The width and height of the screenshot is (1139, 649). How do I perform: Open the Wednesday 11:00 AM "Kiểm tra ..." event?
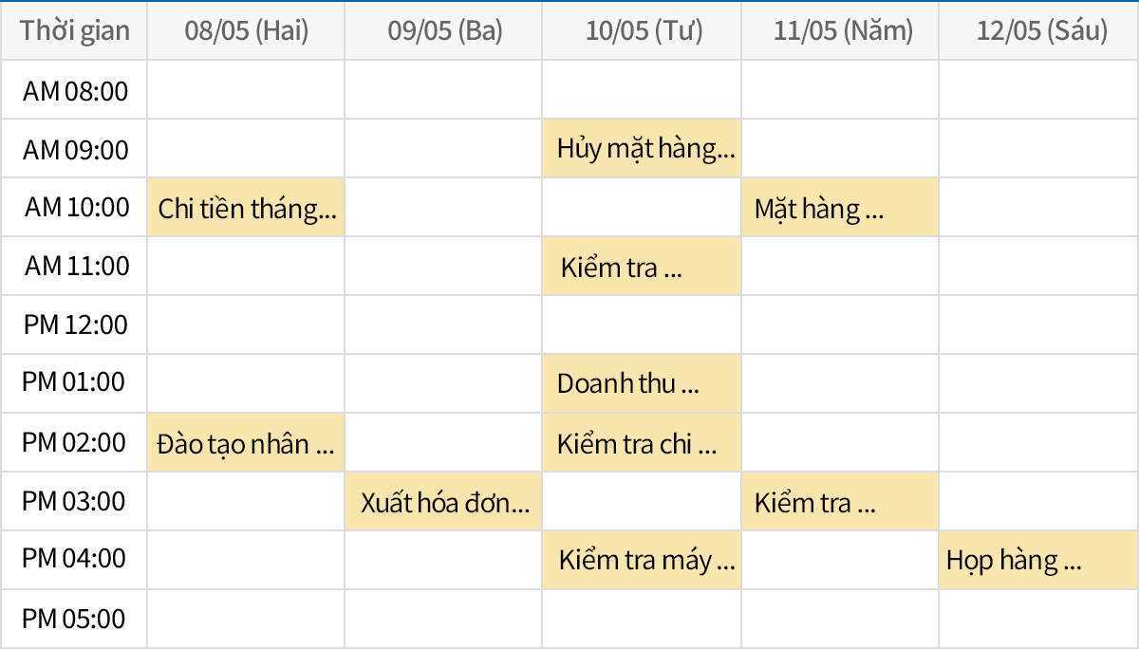pyautogui.click(x=642, y=267)
